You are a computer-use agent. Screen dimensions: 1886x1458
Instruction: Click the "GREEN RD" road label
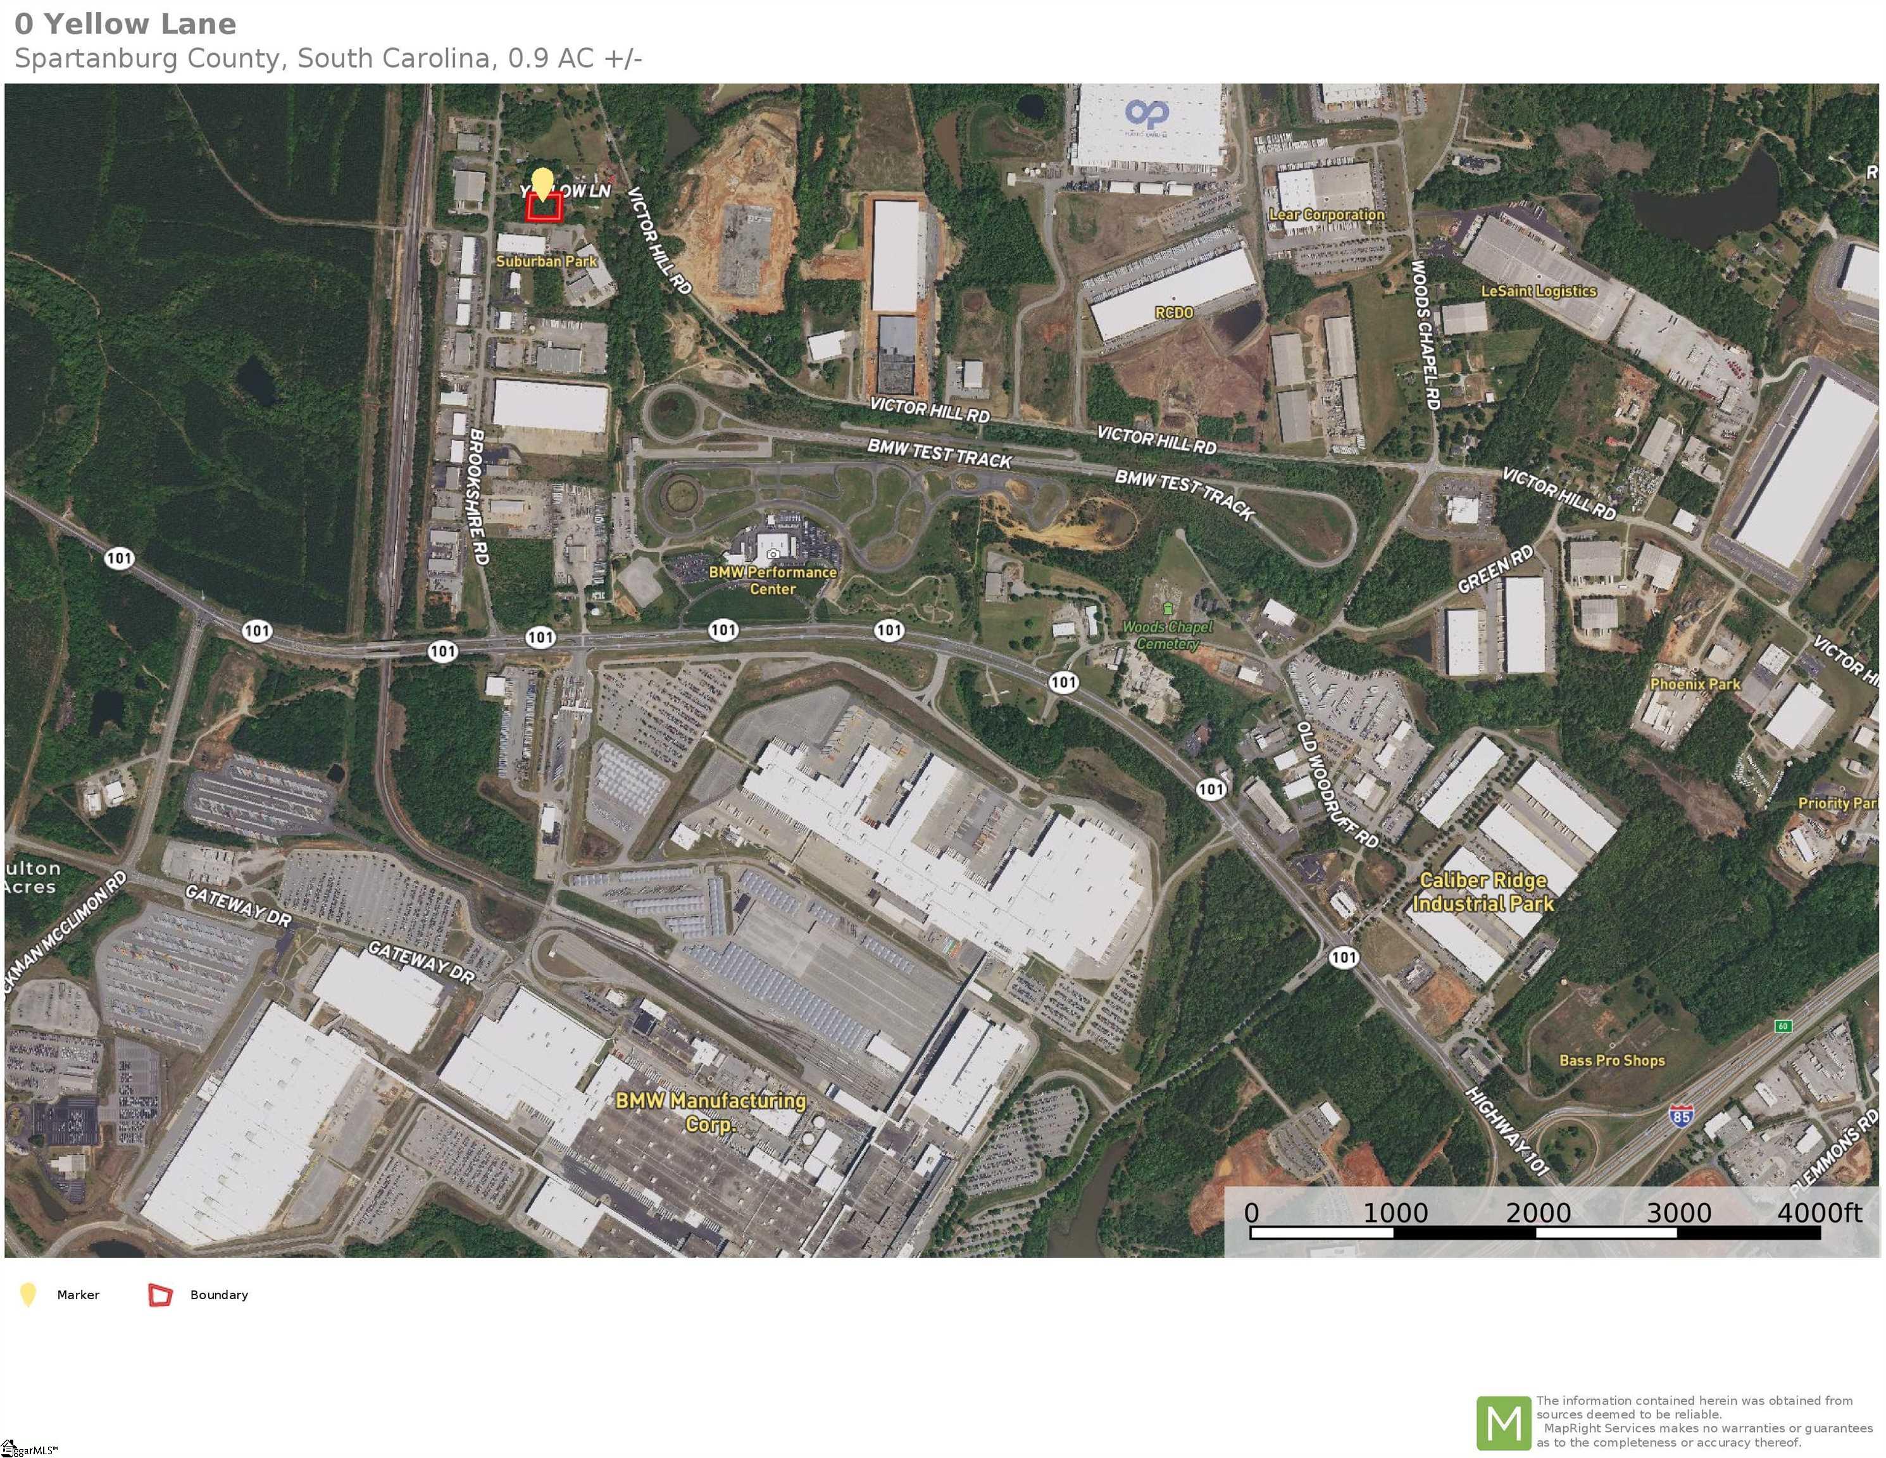tap(1496, 570)
